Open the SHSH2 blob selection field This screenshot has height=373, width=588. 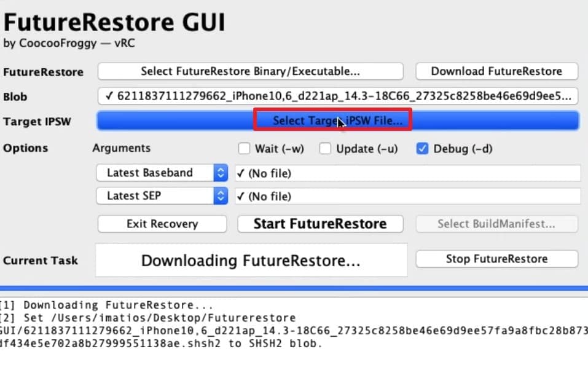tap(338, 96)
